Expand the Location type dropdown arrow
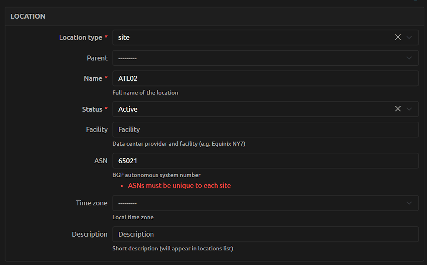The image size is (427, 265). (x=409, y=37)
